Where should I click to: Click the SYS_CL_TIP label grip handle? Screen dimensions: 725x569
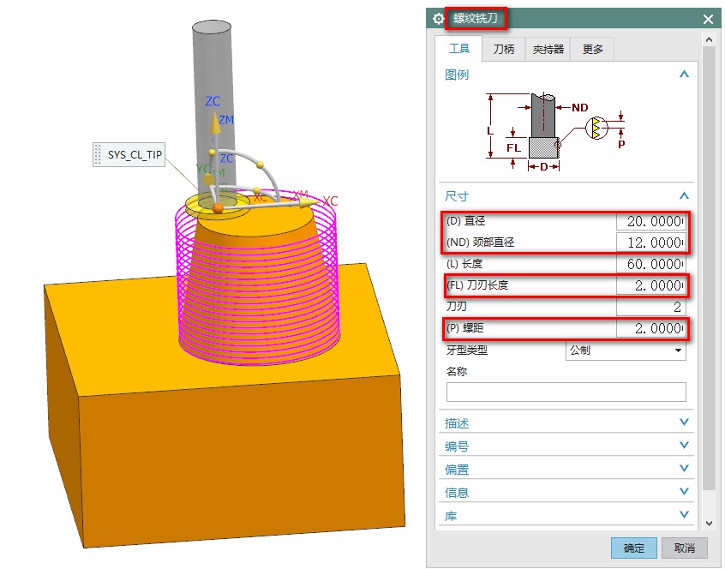pyautogui.click(x=98, y=155)
